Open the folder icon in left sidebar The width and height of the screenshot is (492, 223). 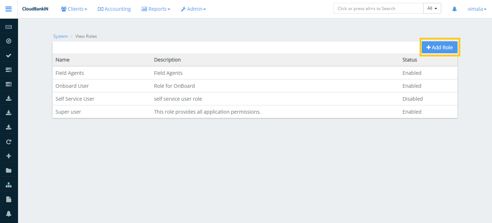point(9,170)
